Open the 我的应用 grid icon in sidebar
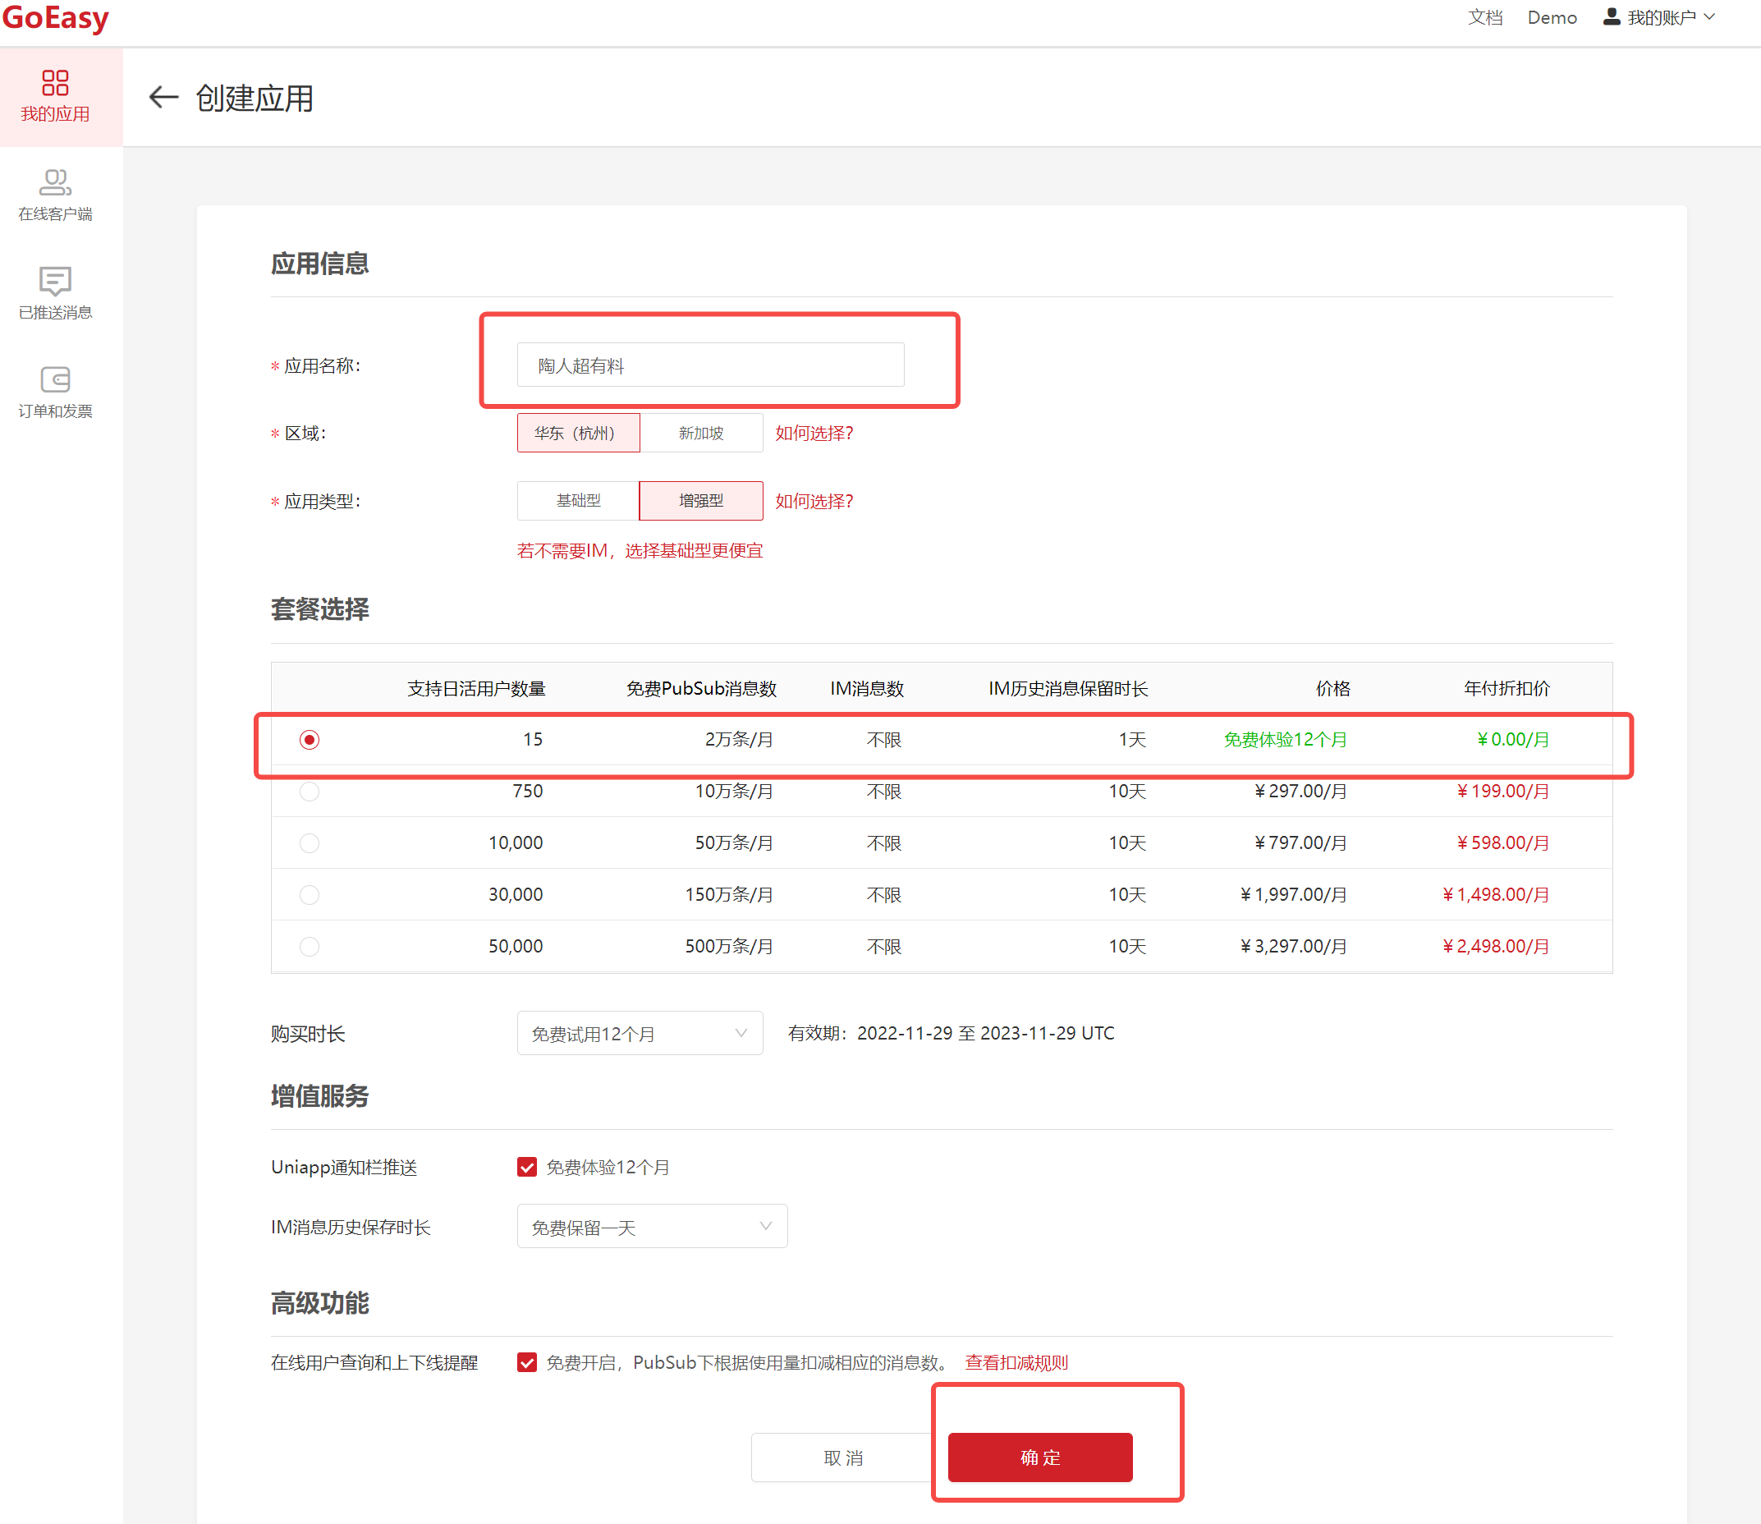 pyautogui.click(x=55, y=82)
